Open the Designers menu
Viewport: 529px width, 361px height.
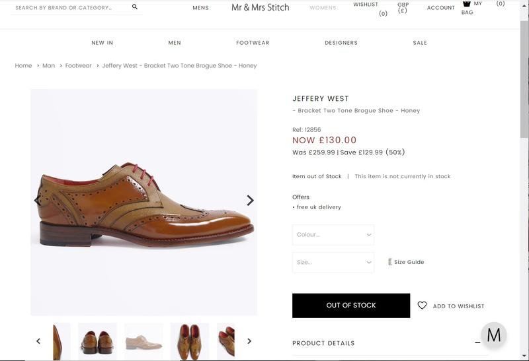(x=341, y=43)
